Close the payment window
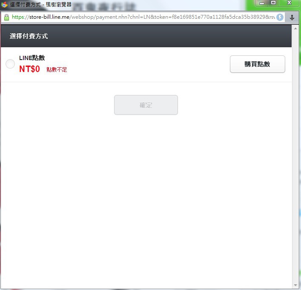The width and height of the screenshot is (301, 290). [289, 3]
